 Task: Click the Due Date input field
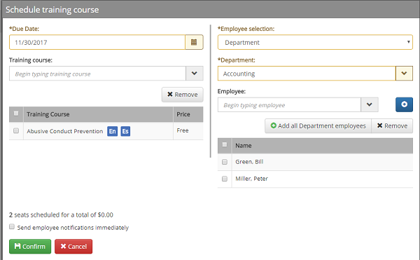click(97, 42)
